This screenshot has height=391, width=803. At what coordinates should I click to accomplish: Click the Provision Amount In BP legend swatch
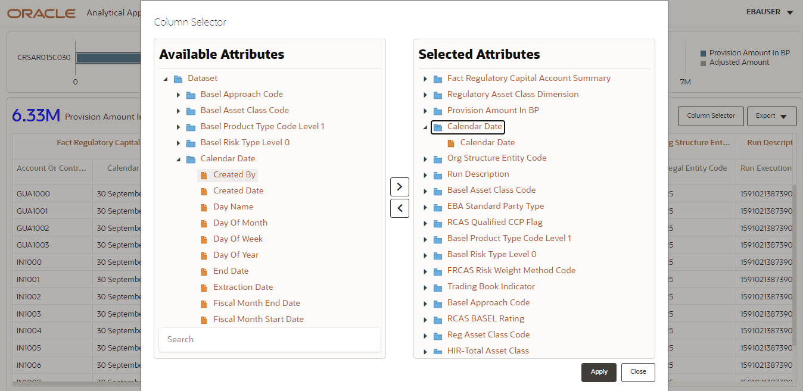[702, 52]
